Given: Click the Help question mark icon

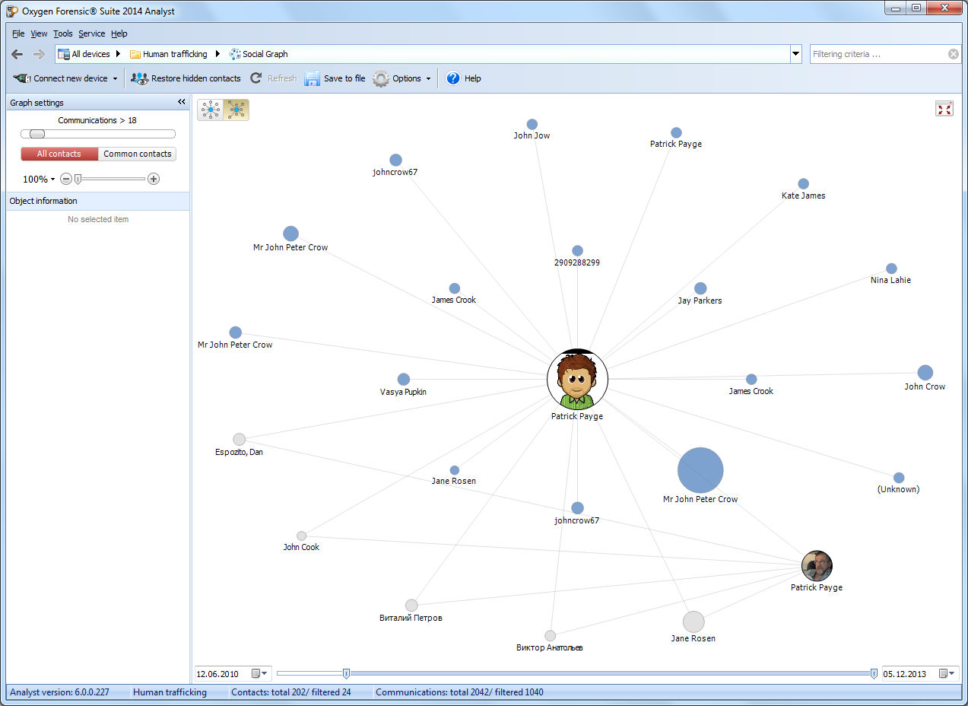Looking at the screenshot, I should pos(453,78).
